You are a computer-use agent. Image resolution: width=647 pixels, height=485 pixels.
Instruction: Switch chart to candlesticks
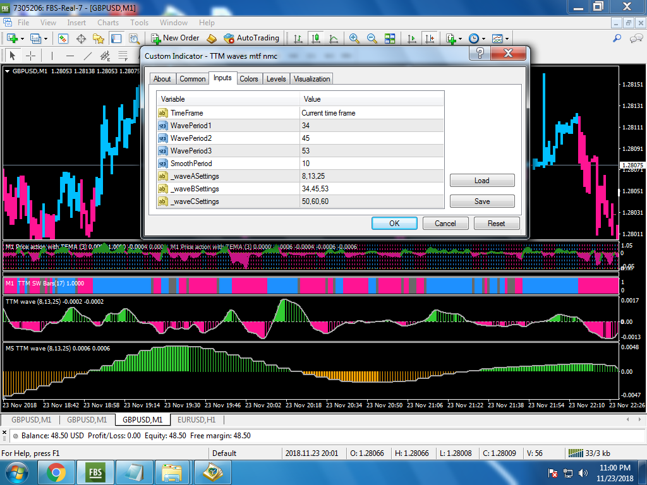coord(316,39)
